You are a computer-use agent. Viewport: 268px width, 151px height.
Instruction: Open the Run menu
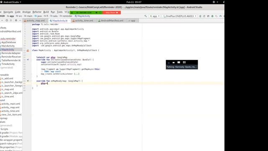(53, 12)
